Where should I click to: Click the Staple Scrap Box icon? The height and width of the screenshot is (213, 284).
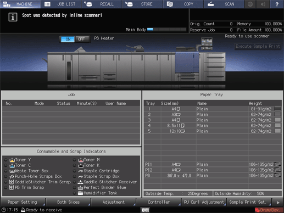coord(81,177)
